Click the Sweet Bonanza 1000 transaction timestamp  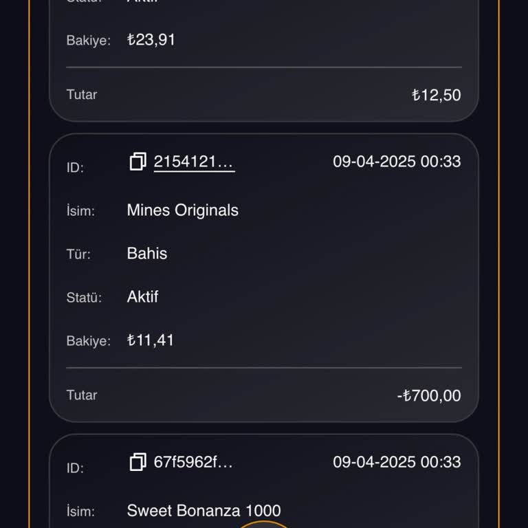(397, 463)
